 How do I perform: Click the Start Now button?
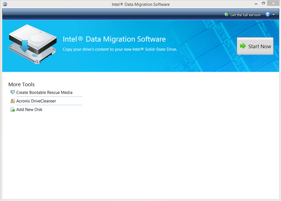(255, 46)
